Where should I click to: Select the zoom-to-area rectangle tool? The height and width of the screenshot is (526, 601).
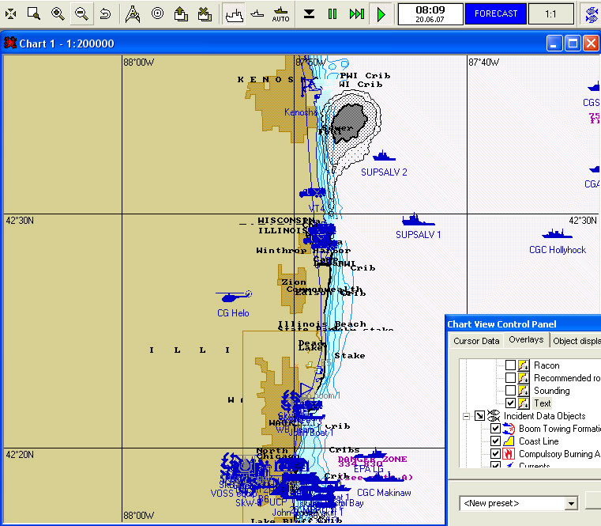point(34,13)
